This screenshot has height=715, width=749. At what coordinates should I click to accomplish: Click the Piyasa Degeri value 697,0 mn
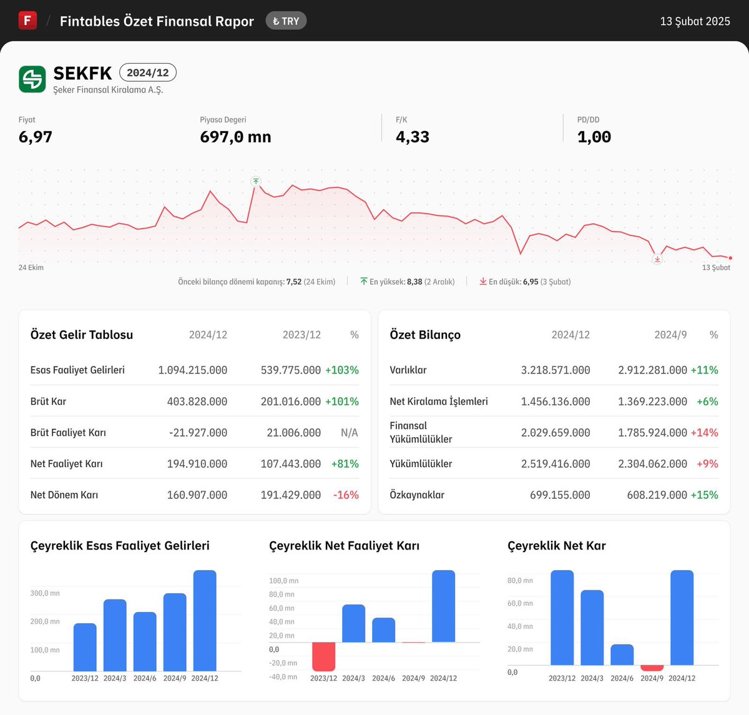click(x=235, y=137)
